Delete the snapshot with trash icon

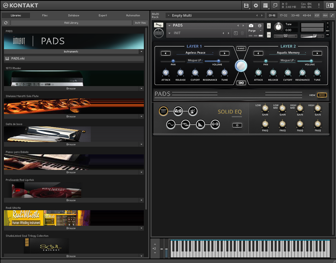pyautogui.click(x=242, y=33)
